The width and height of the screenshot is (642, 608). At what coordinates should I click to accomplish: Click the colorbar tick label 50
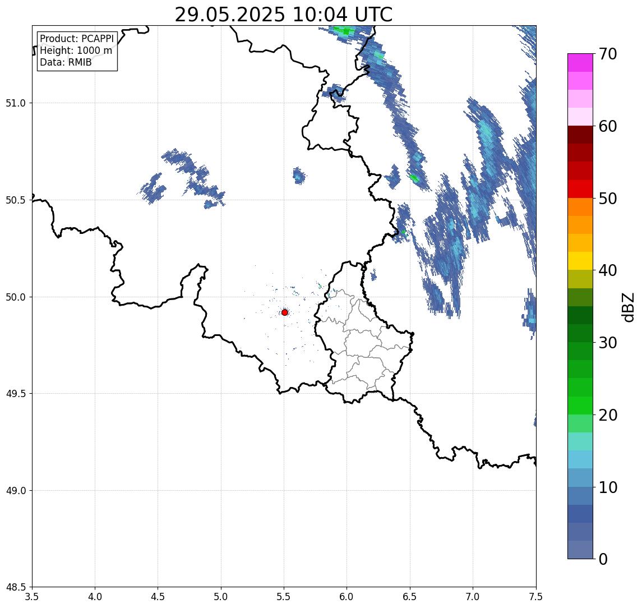pyautogui.click(x=607, y=199)
